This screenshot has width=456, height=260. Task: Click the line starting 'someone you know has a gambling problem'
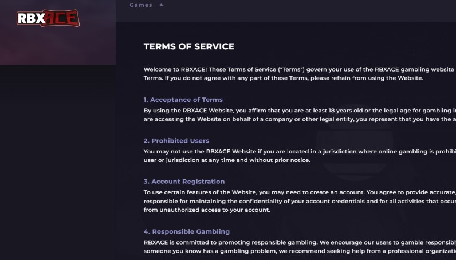(x=300, y=251)
